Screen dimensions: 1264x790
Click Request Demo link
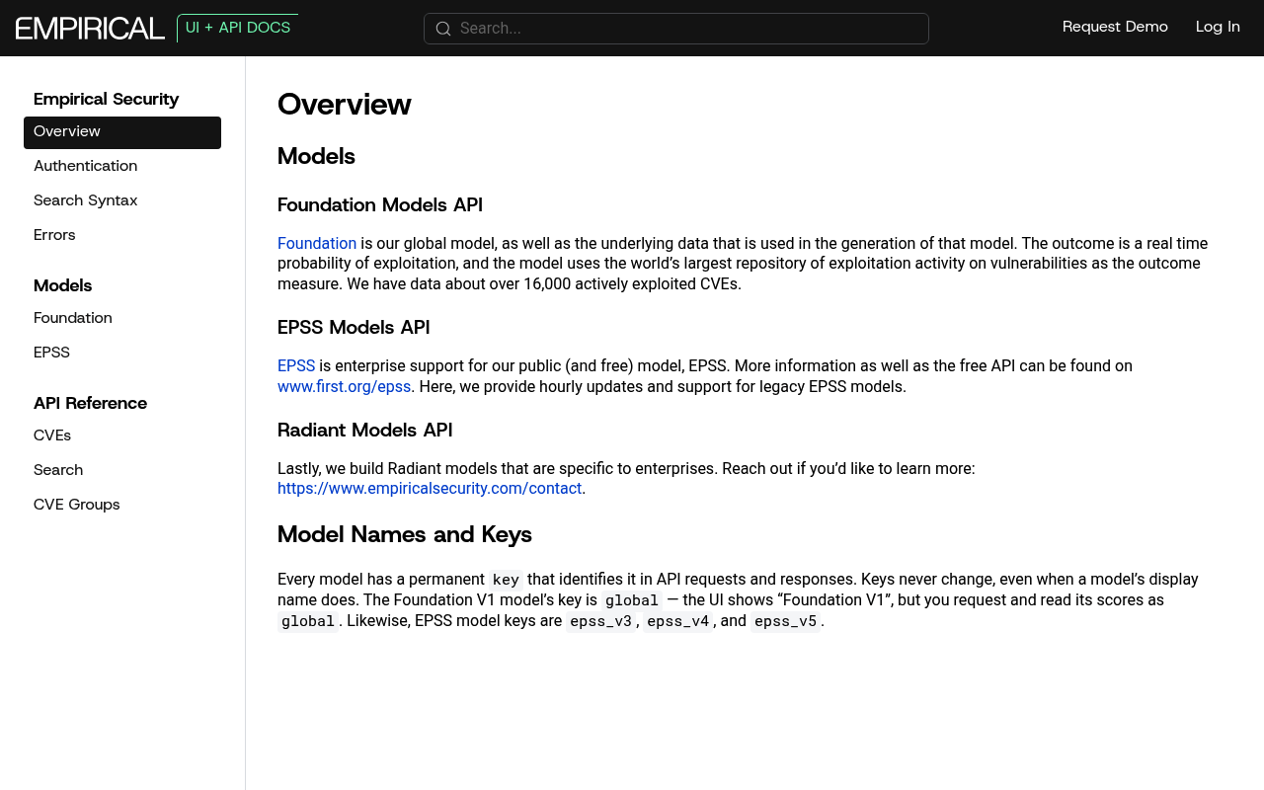coord(1115,27)
